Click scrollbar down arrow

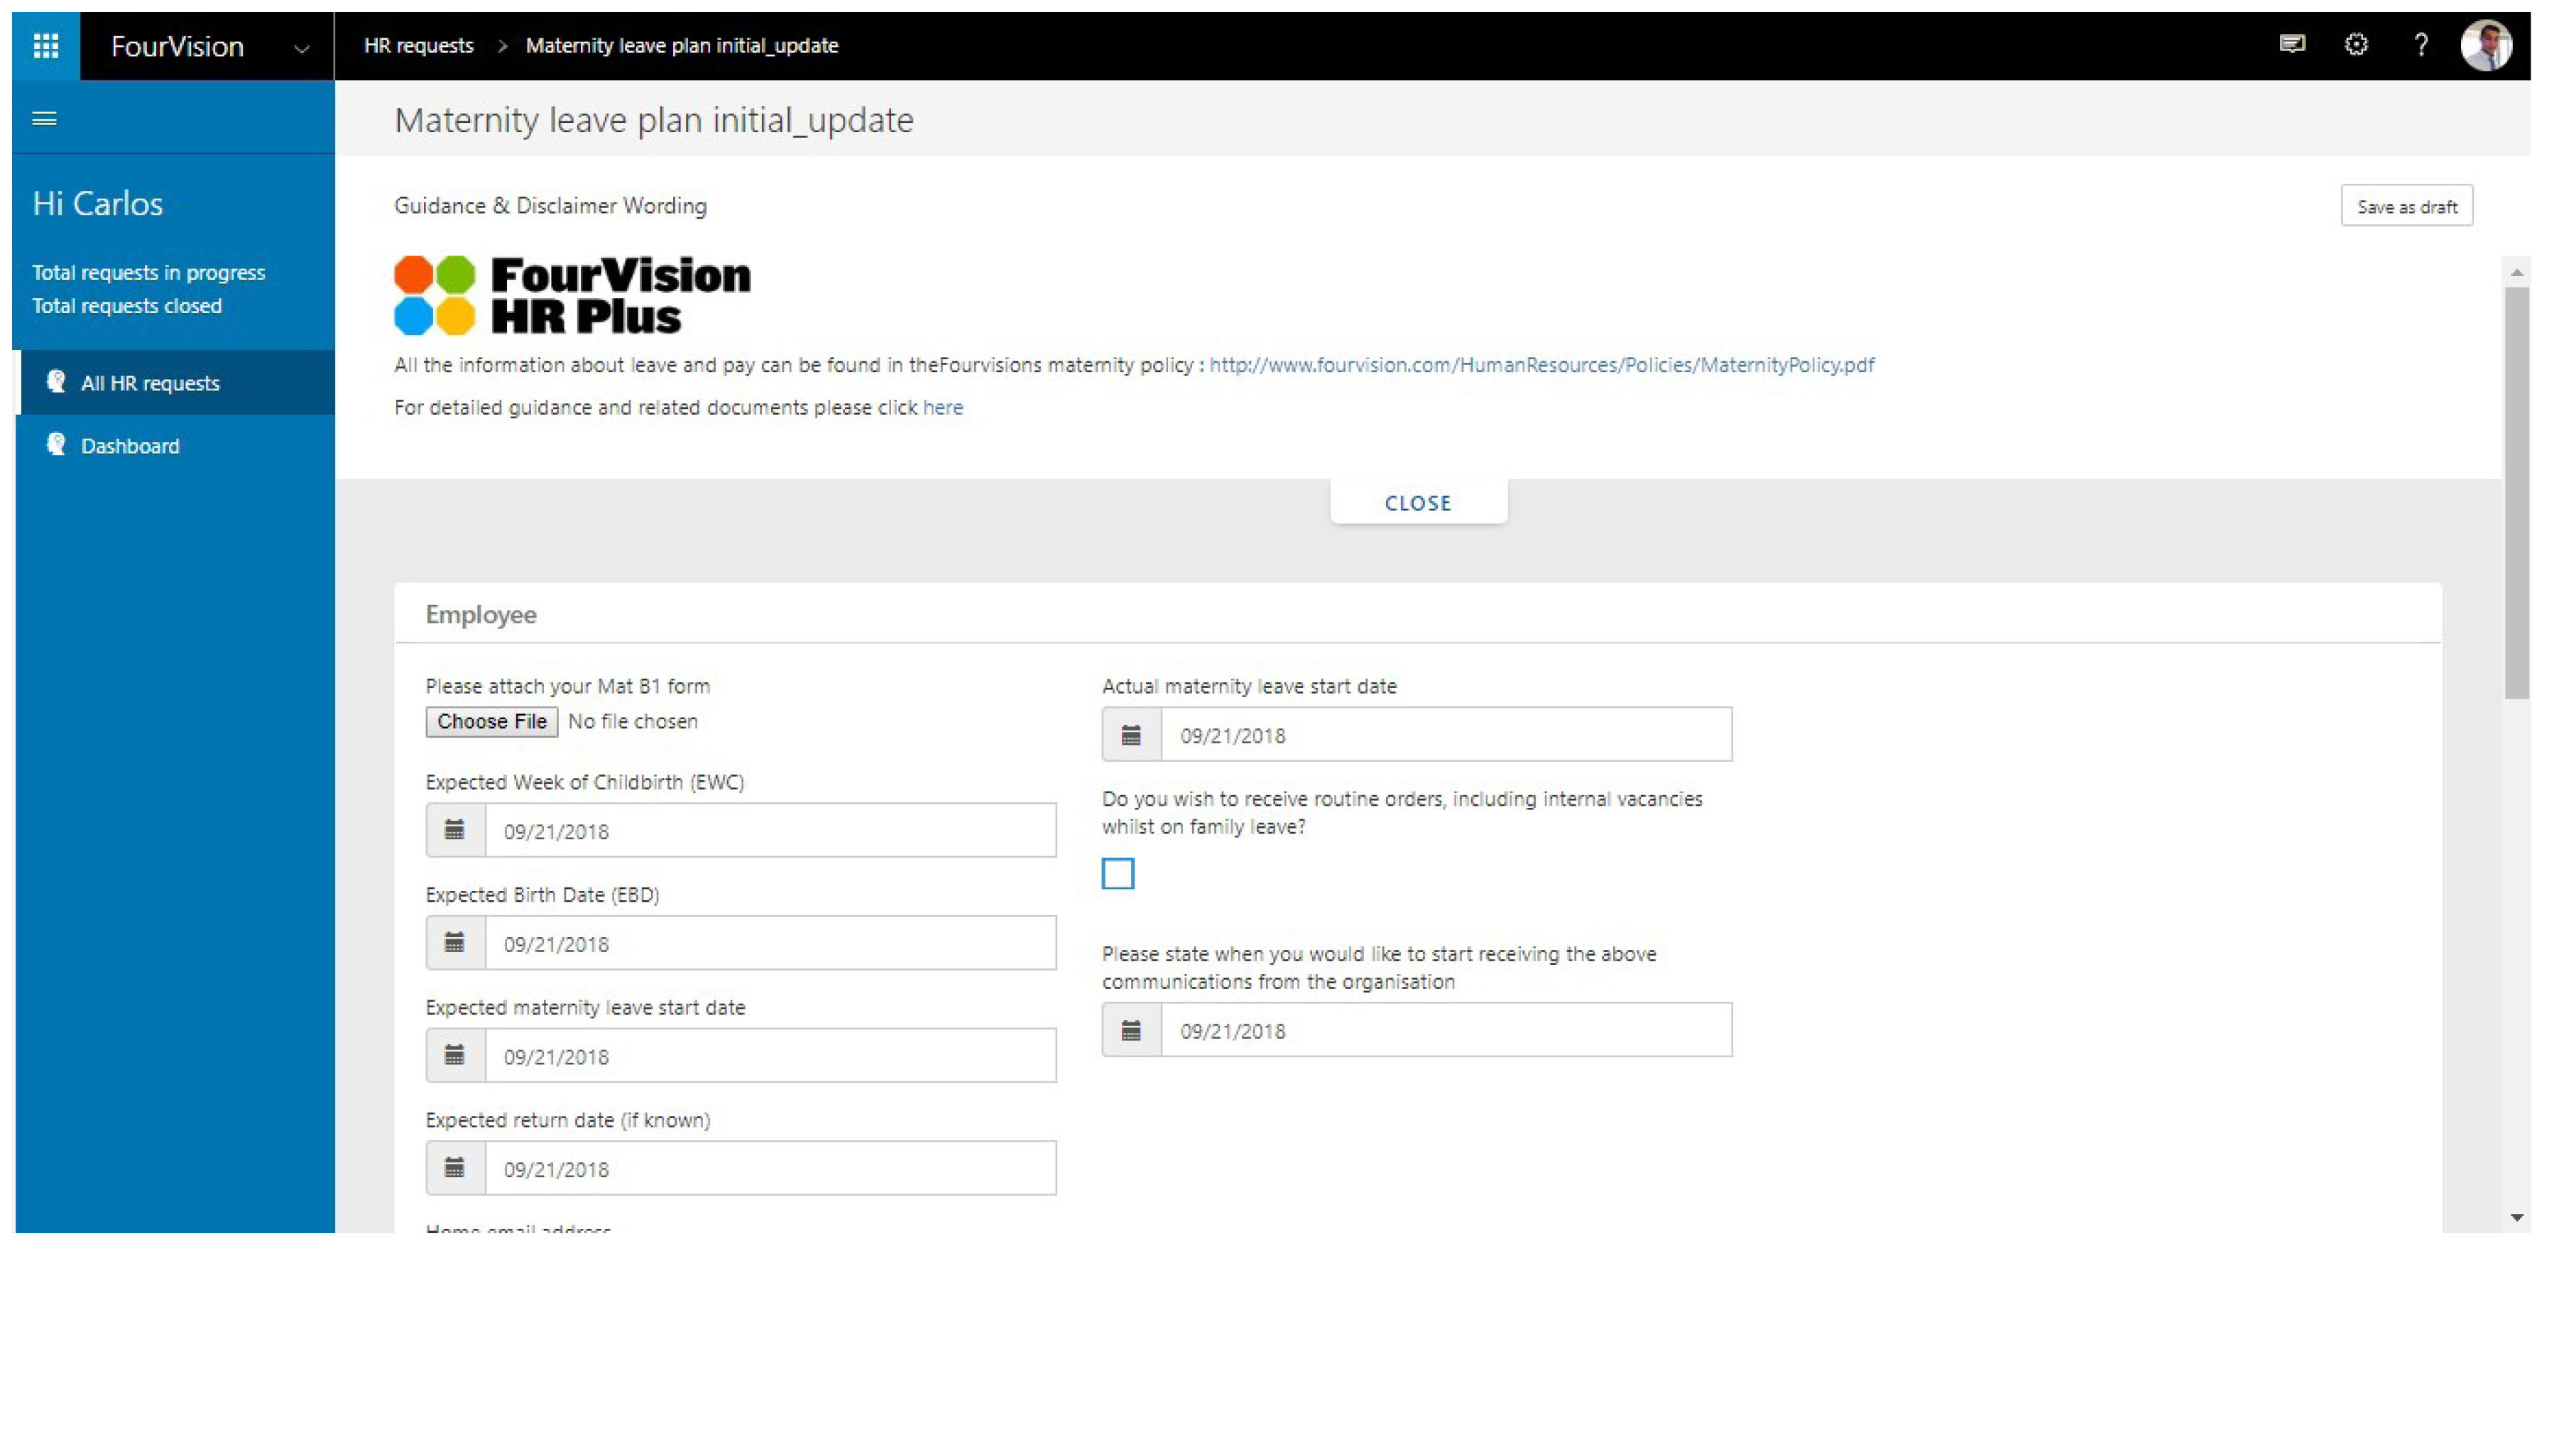(x=2516, y=1218)
